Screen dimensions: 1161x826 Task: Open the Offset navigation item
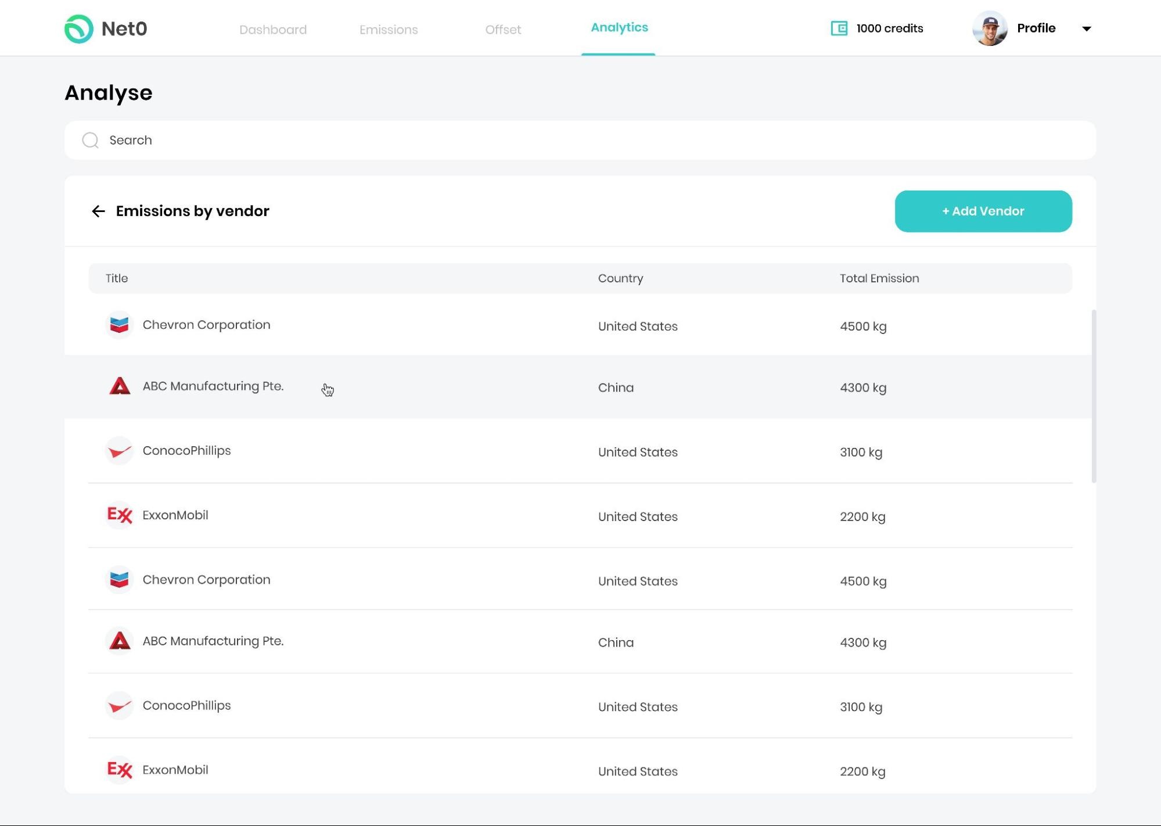click(502, 30)
